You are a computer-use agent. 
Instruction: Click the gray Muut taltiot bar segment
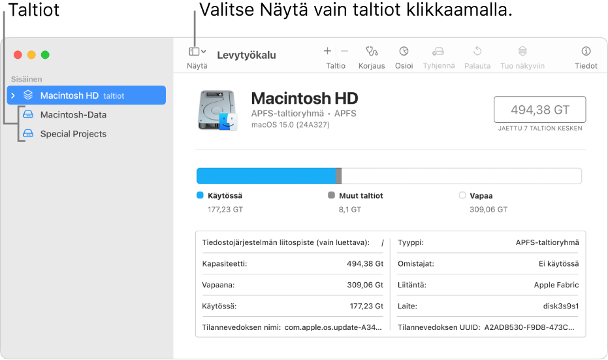(338, 176)
